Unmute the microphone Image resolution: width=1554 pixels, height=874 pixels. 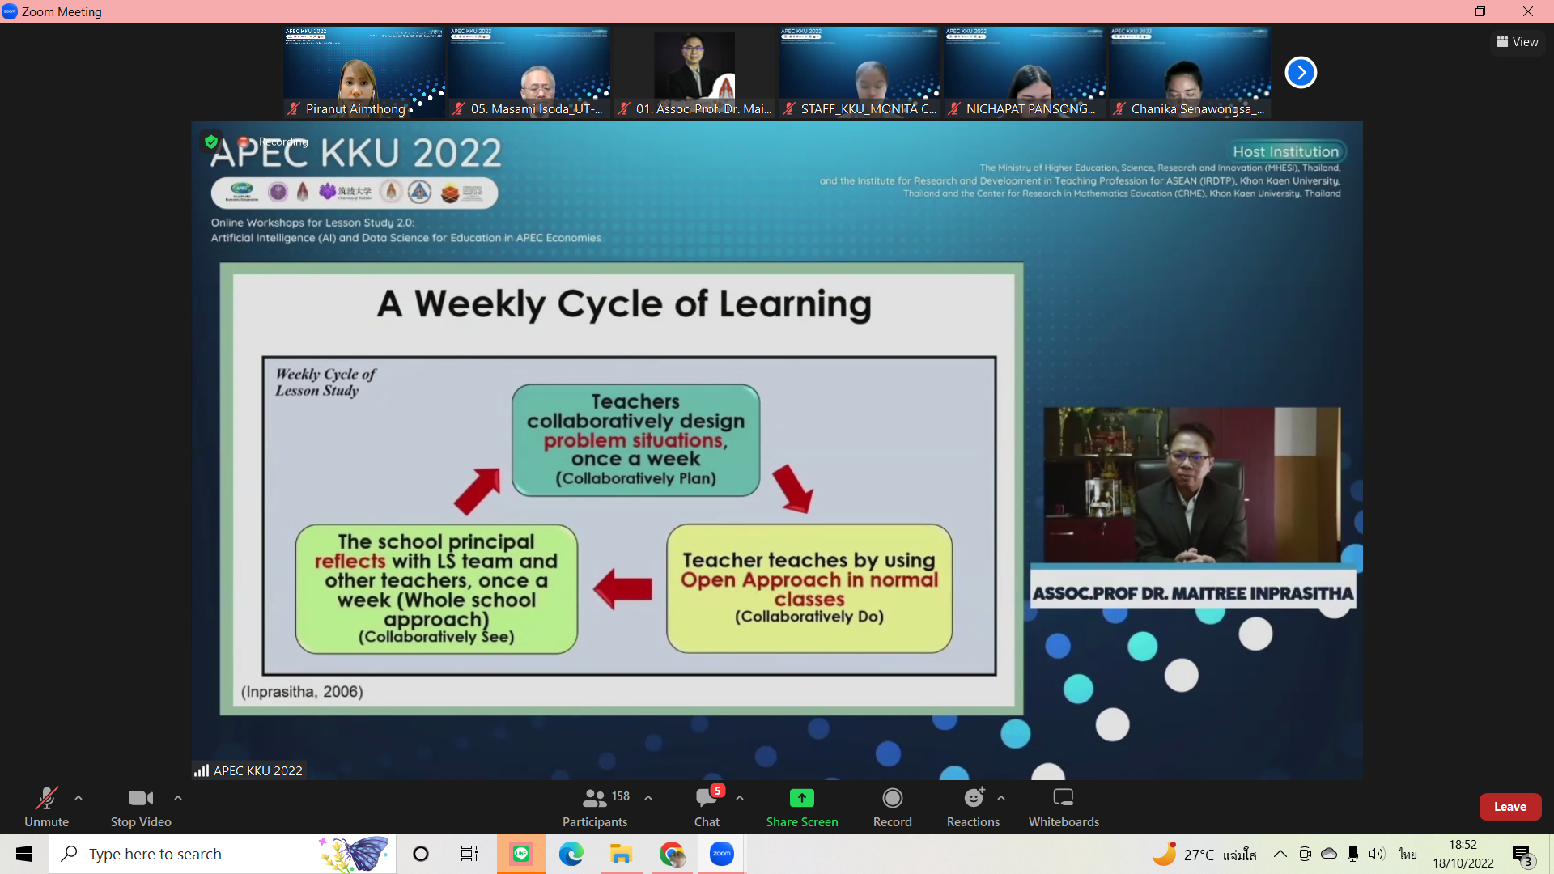47,799
